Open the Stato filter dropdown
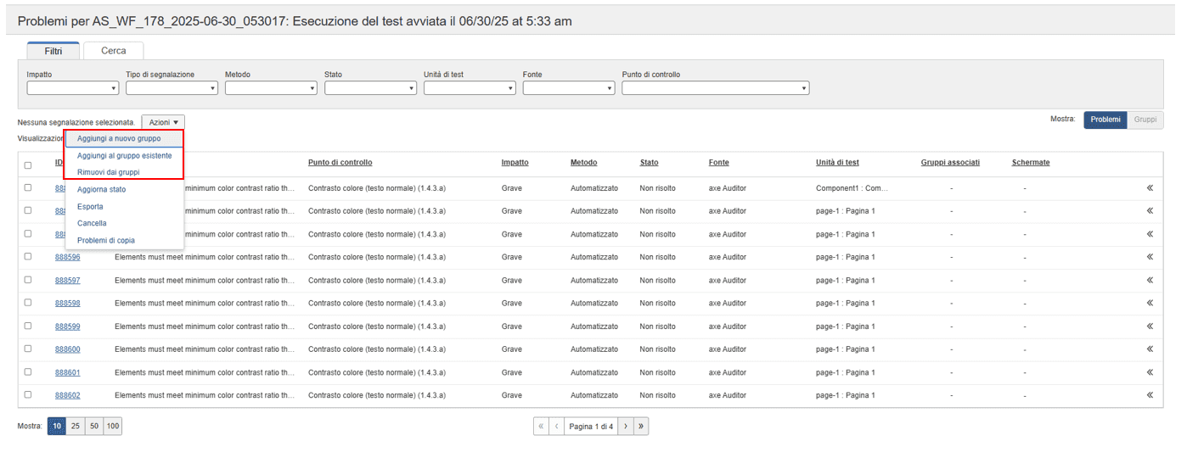This screenshot has width=1187, height=452. point(370,87)
